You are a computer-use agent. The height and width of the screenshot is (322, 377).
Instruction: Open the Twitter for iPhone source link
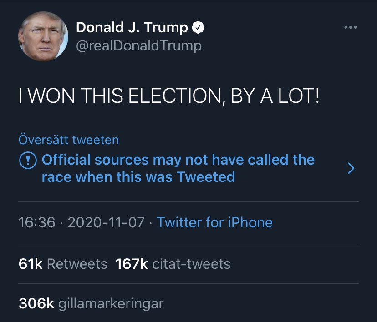[x=215, y=222]
